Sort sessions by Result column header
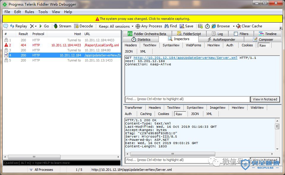Image resolution: width=285 pixels, height=175 pixels. 23,34
